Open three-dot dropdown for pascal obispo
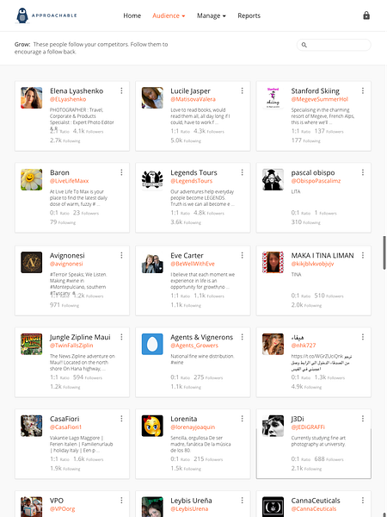The image size is (387, 517). click(x=363, y=172)
